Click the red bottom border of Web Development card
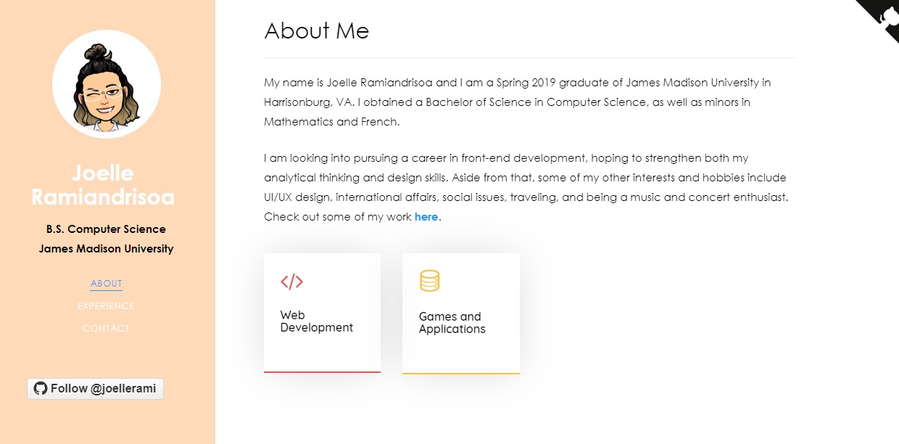899x444 pixels. (x=323, y=371)
